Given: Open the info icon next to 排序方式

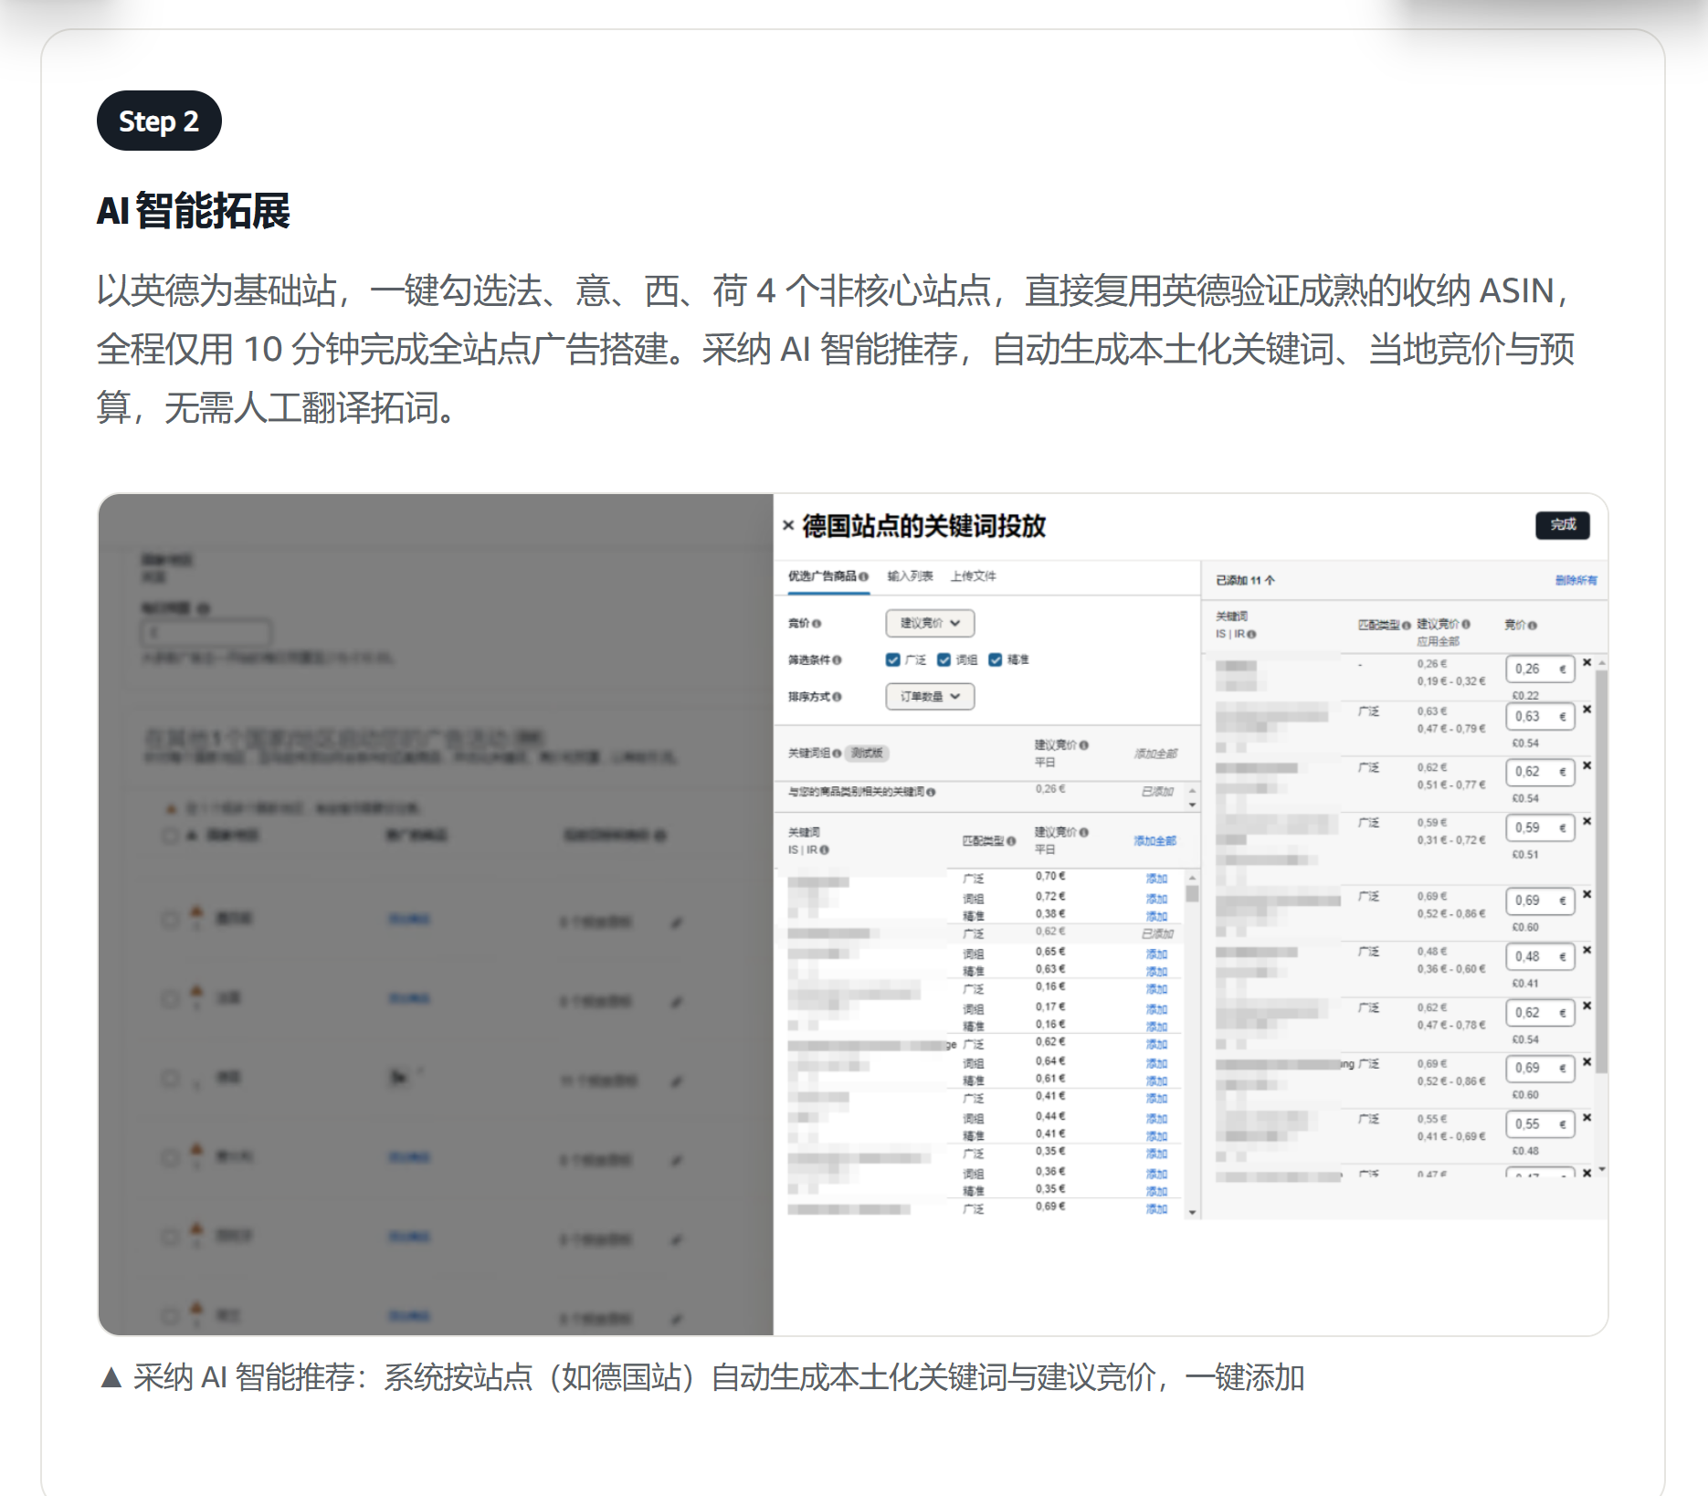Looking at the screenshot, I should [x=837, y=697].
